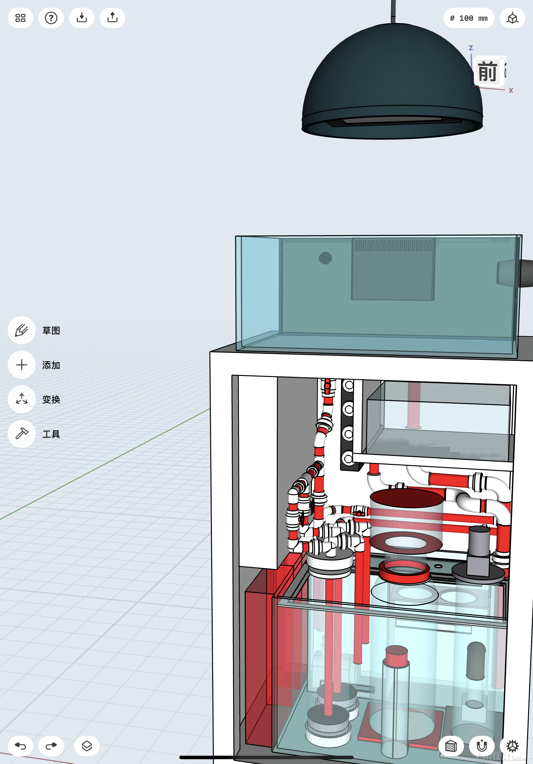Image resolution: width=533 pixels, height=764 pixels.
Task: Toggle the perspective view cube icon
Action: [x=512, y=18]
